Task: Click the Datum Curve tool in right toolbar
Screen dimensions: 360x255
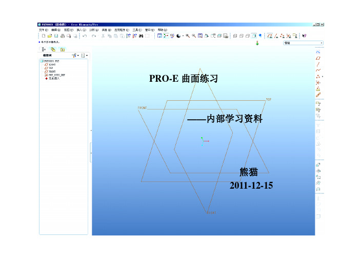Action: coord(318,70)
